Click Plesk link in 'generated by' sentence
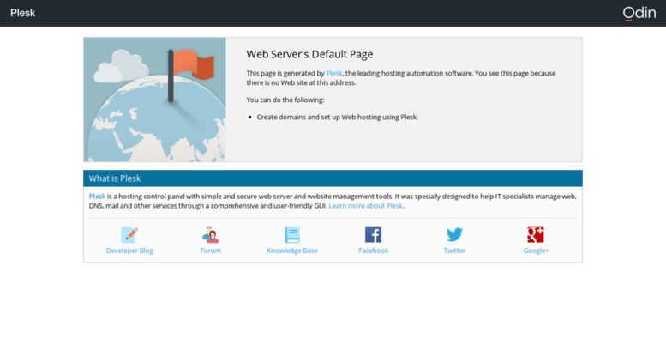Image resolution: width=666 pixels, height=363 pixels. (333, 73)
